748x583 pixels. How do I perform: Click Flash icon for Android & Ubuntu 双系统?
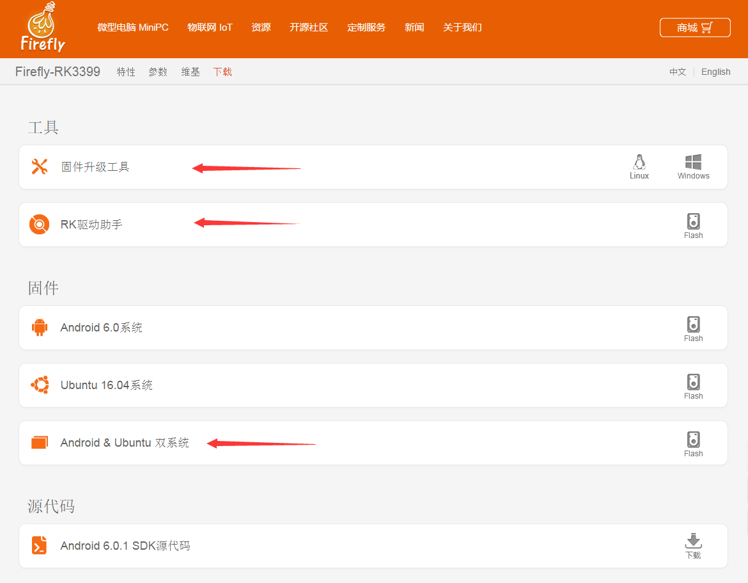point(693,444)
